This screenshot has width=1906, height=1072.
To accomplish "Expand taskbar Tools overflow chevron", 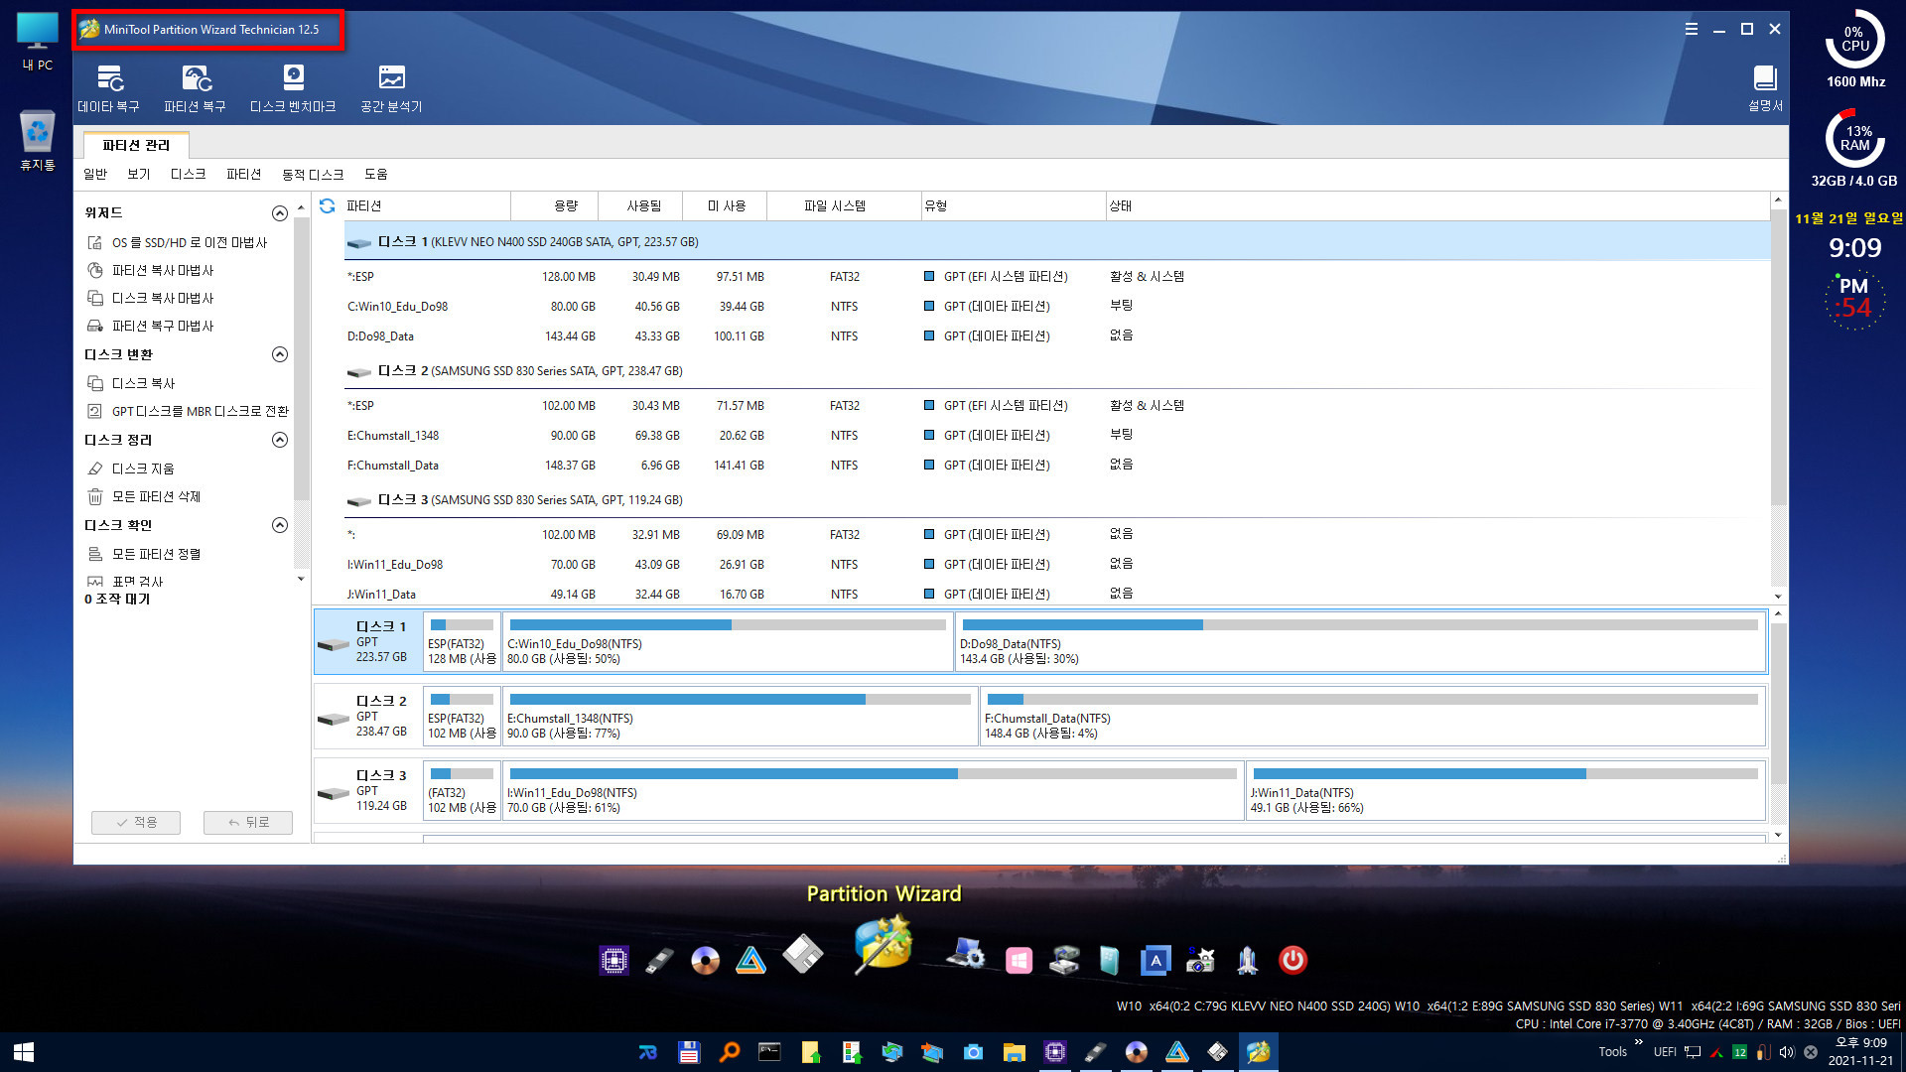I will (1638, 1042).
